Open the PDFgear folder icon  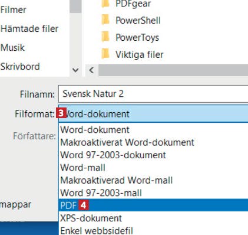pyautogui.click(x=105, y=4)
